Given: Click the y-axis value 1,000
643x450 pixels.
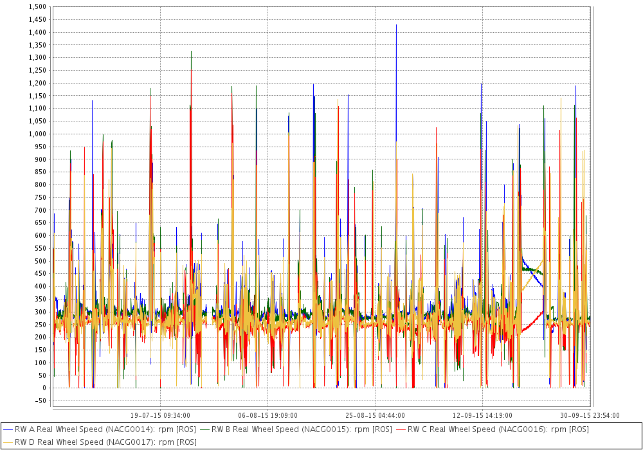Looking at the screenshot, I should tap(37, 134).
